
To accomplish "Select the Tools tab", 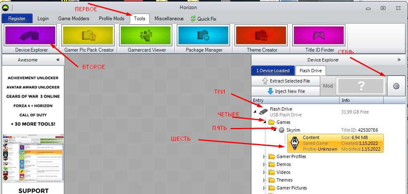I will point(139,19).
